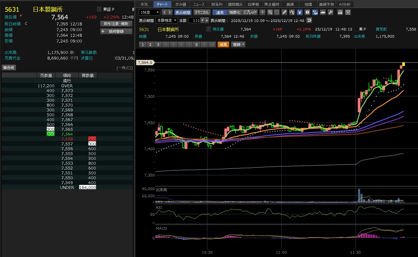Viewport: 418px width, 257px height.
Task: Click the yellow current price marker on chart
Action: (403, 64)
